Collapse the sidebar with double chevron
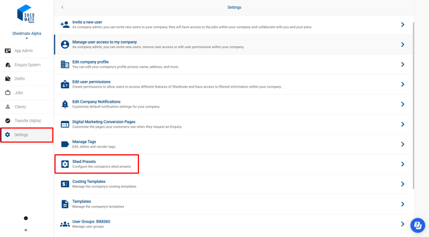429x237 pixels. coord(26,230)
